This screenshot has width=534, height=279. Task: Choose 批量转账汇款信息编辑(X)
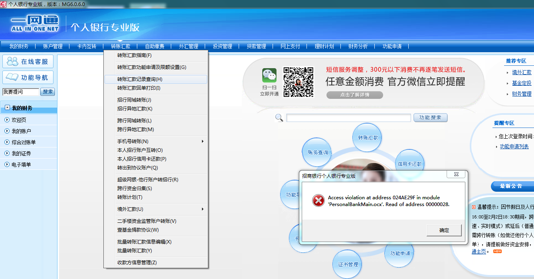156,242
